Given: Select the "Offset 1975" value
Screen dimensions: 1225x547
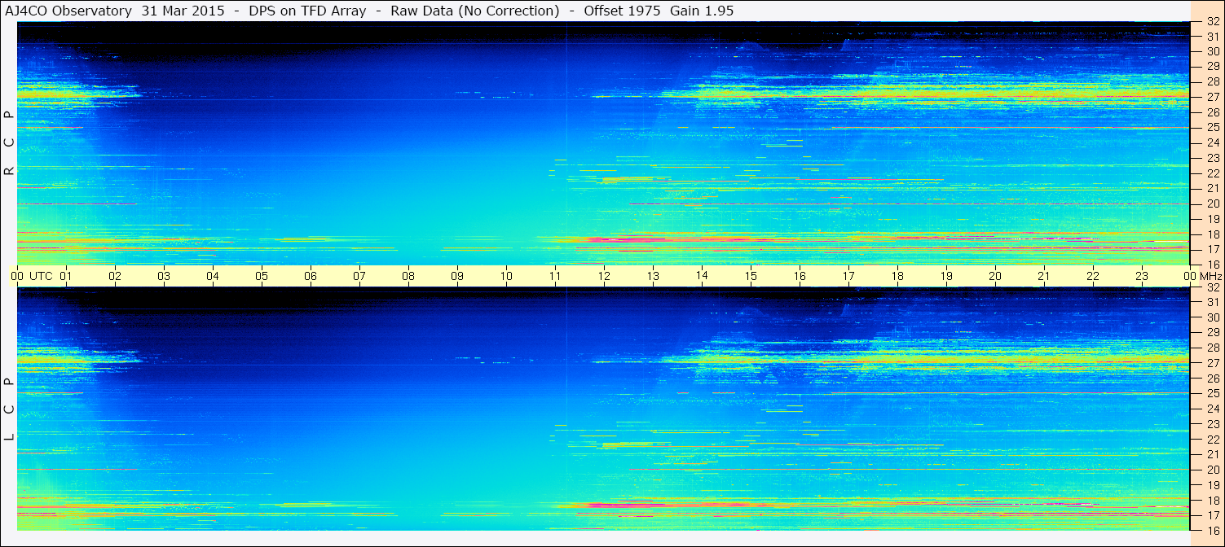Looking at the screenshot, I should 621,11.
